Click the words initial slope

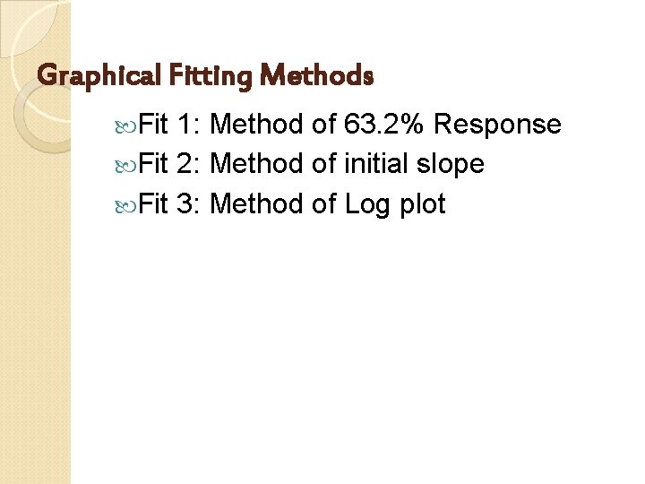tap(414, 164)
